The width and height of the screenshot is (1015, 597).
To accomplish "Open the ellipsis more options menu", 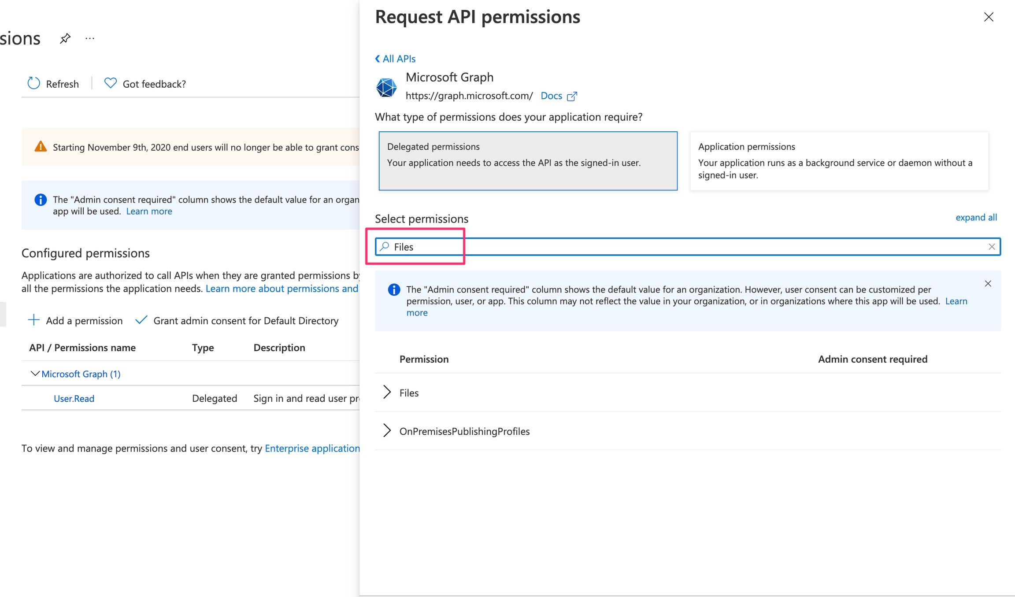I will (x=90, y=39).
